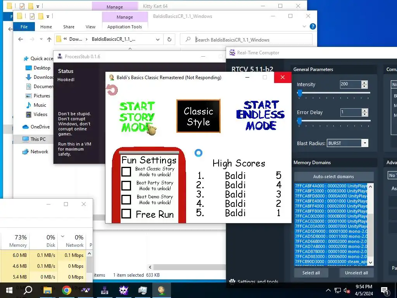Screen dimensions: 397x298
Task: Click Start Story Mode in Baldi's Basics
Action: point(137,117)
